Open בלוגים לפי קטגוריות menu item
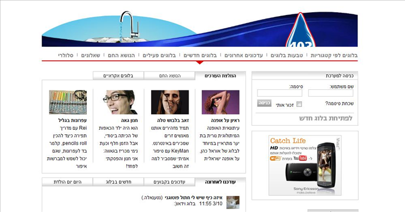The width and height of the screenshot is (405, 212). (334, 55)
